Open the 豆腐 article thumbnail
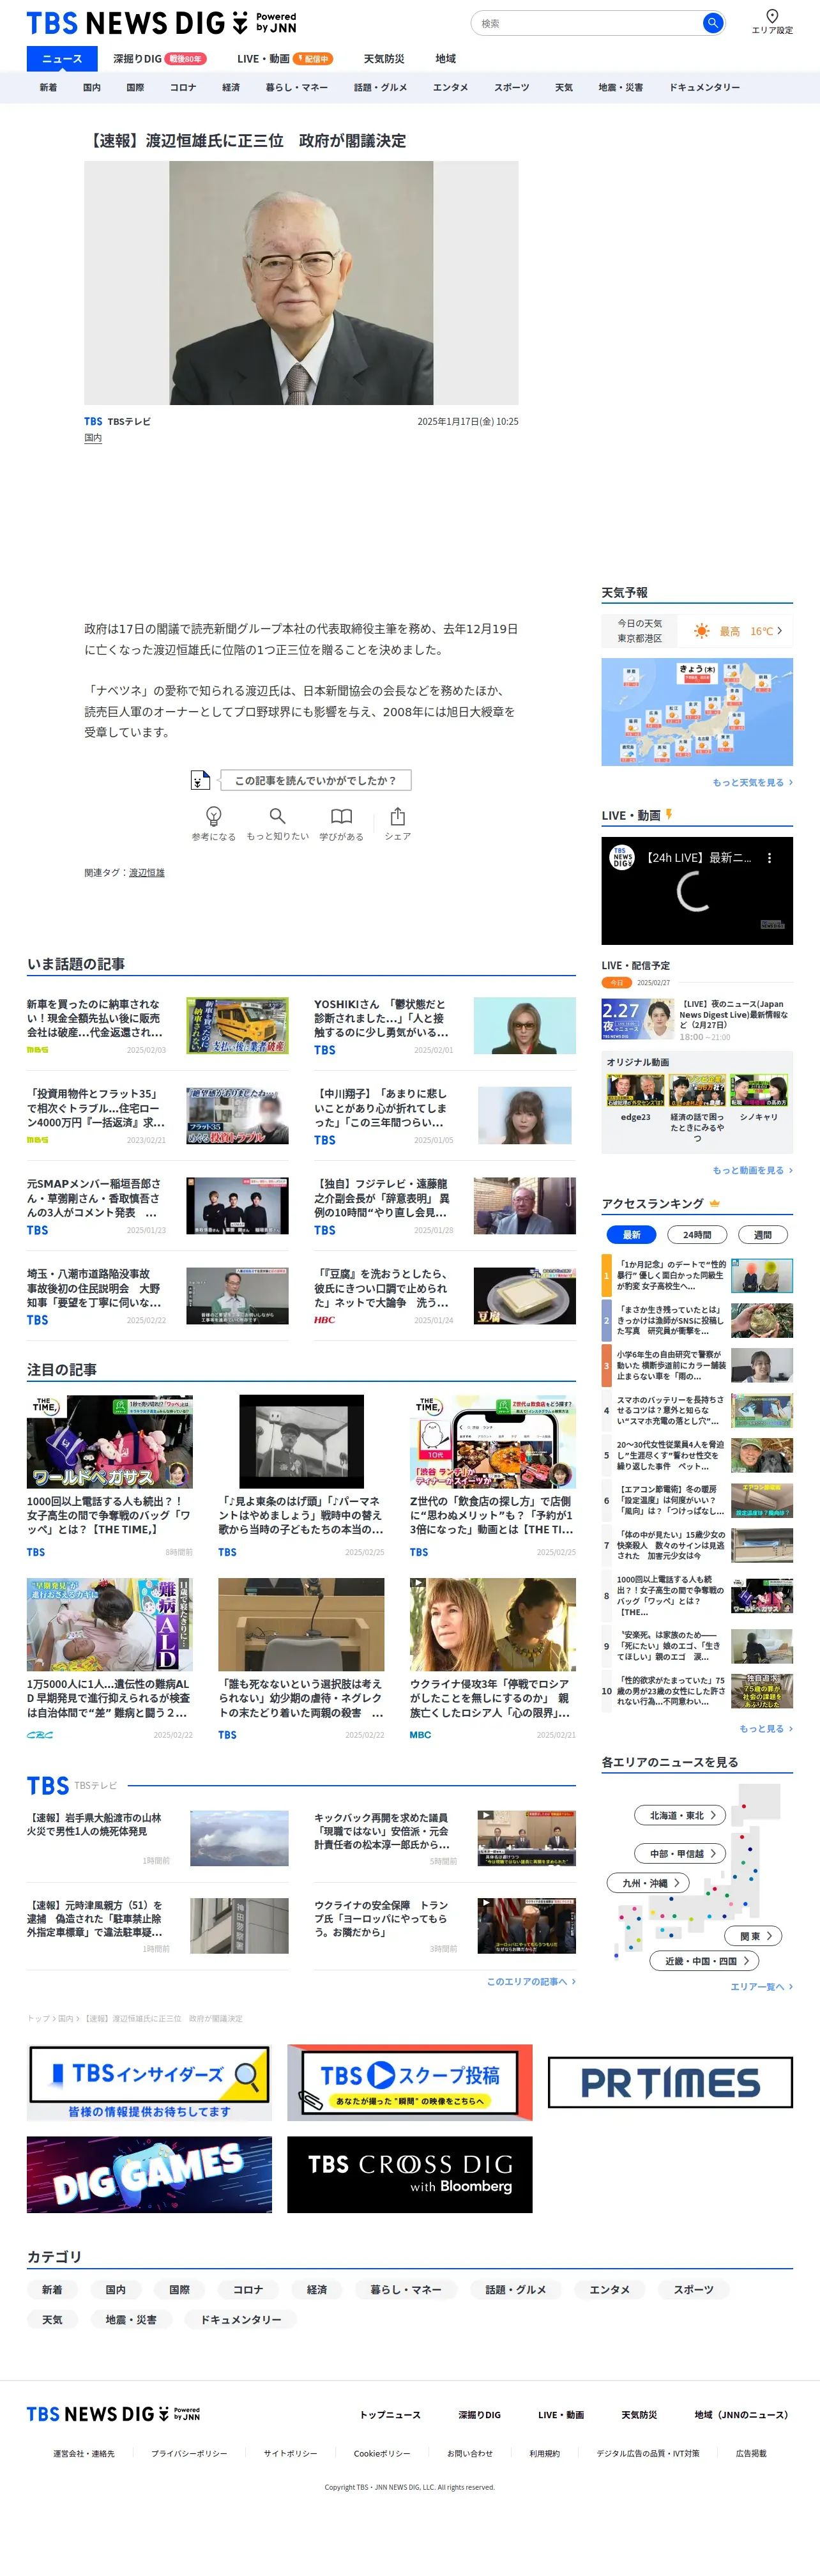820x2576 pixels. 524,1296
